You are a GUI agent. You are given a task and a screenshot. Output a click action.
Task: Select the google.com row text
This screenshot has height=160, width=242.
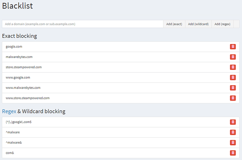point(14,46)
